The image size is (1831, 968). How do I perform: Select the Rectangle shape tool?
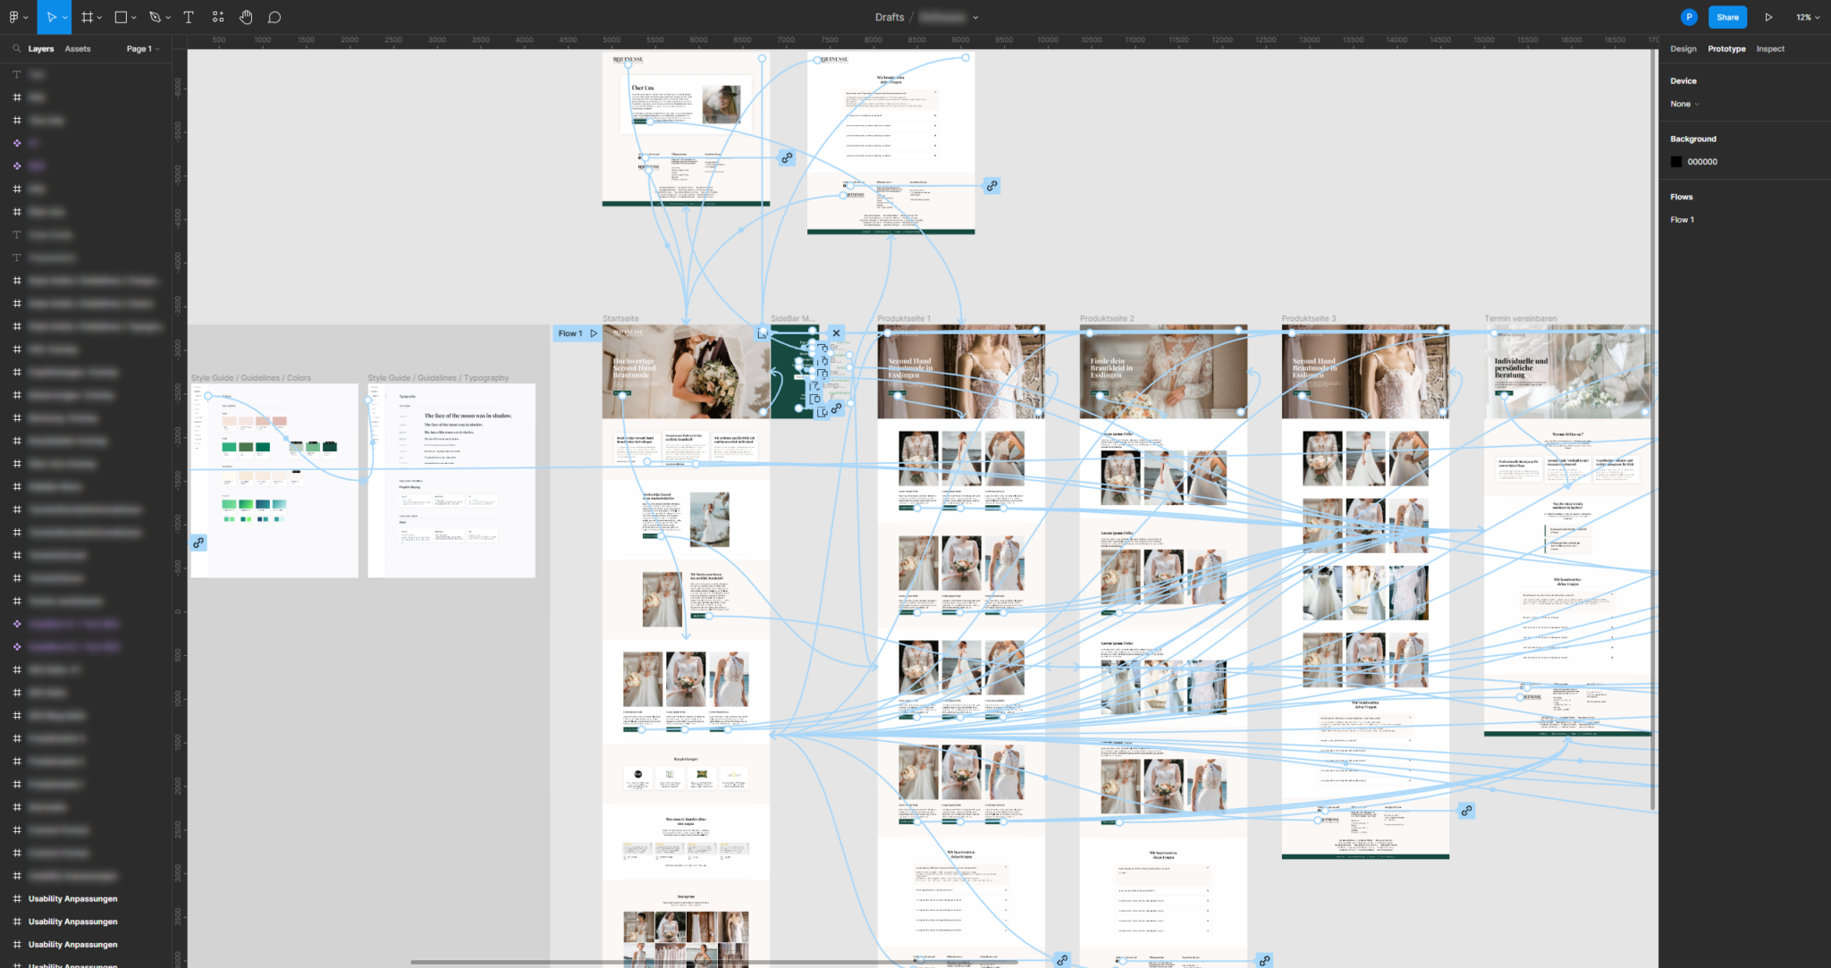click(x=120, y=16)
